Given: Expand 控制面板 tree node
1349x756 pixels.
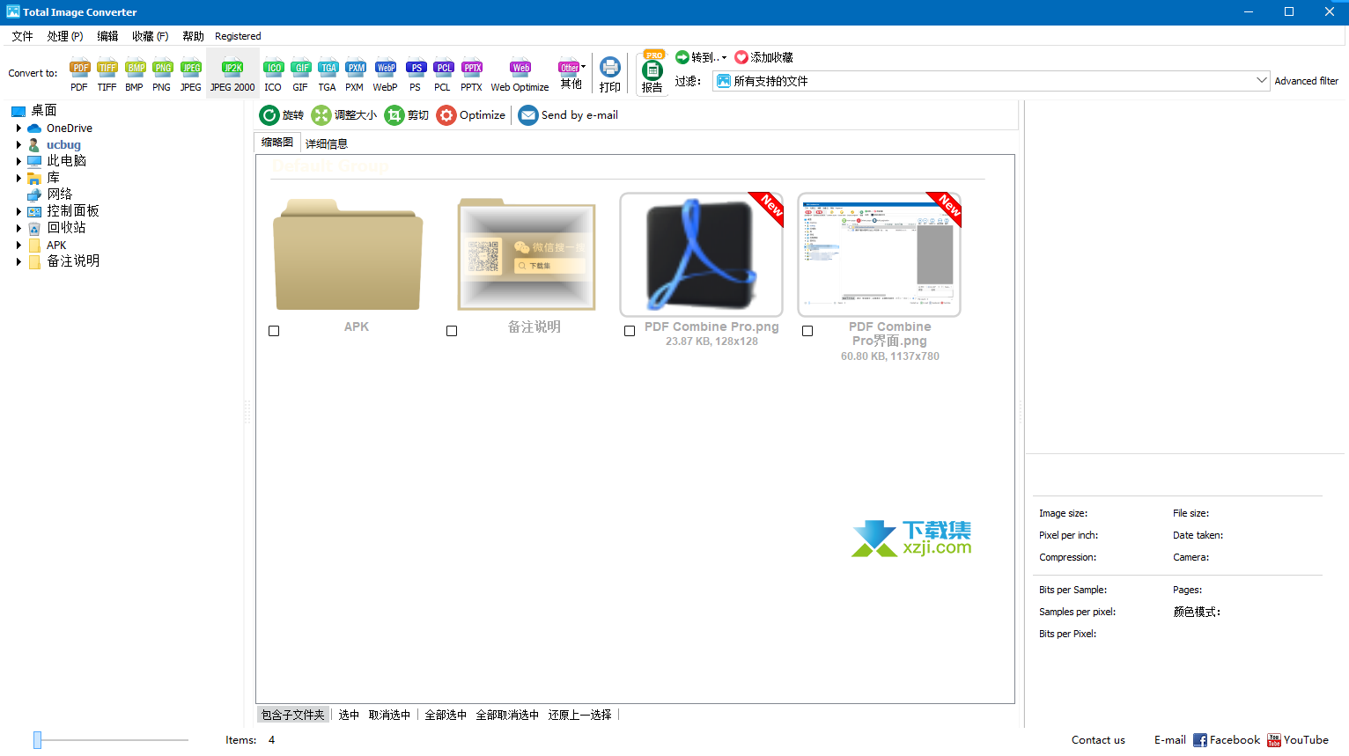Looking at the screenshot, I should [x=18, y=211].
